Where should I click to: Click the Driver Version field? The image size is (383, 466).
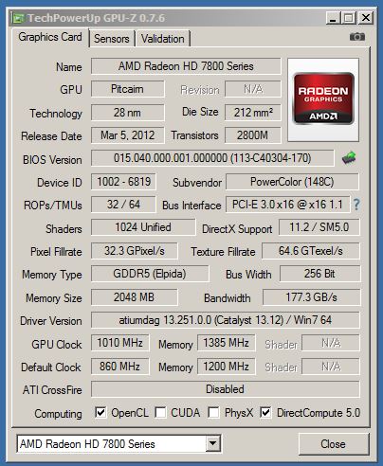(226, 320)
